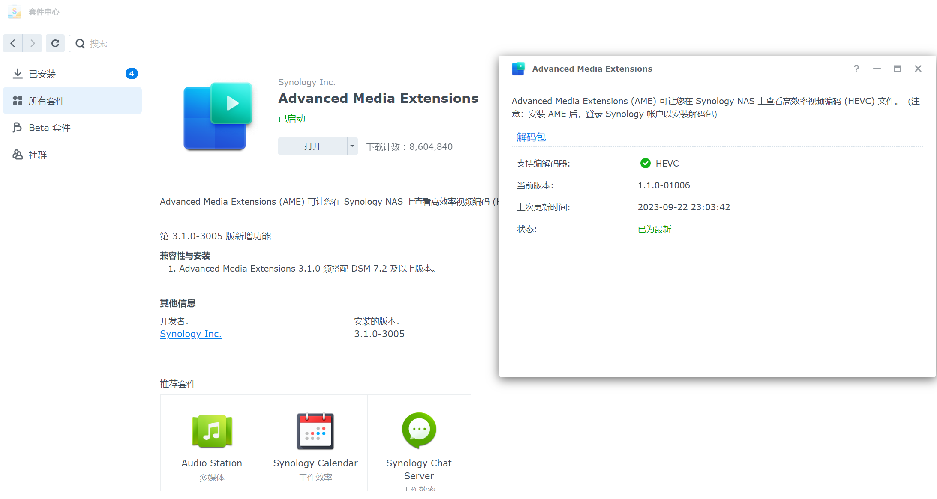Screen dimensions: 937x499
Task: Click the Beta icon in sidebar
Action: point(18,128)
